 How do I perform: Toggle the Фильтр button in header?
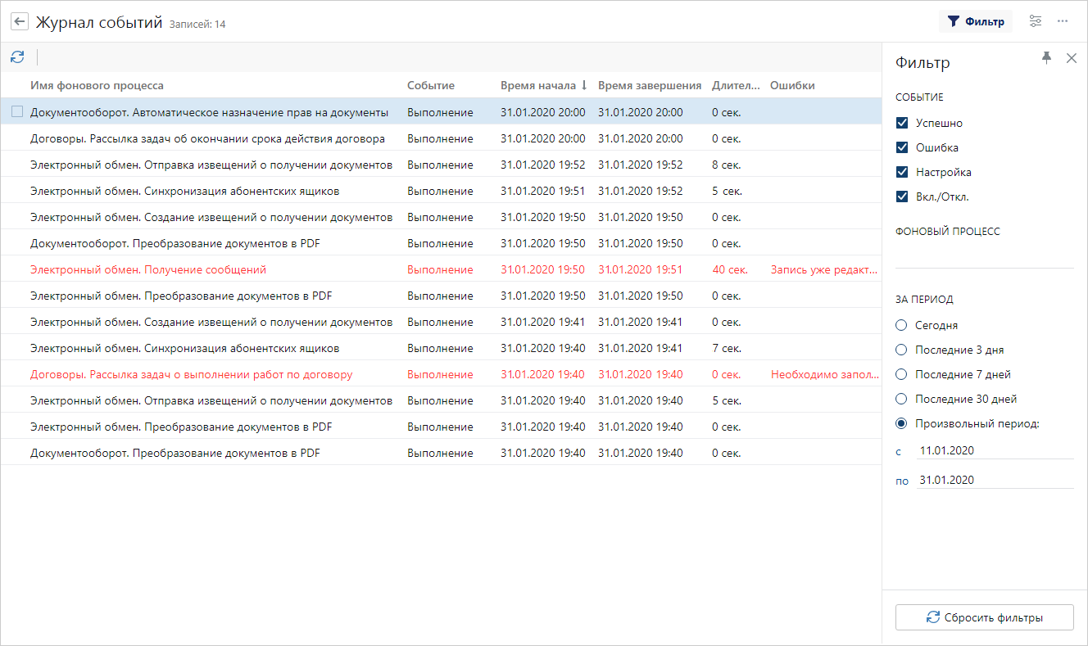click(975, 21)
